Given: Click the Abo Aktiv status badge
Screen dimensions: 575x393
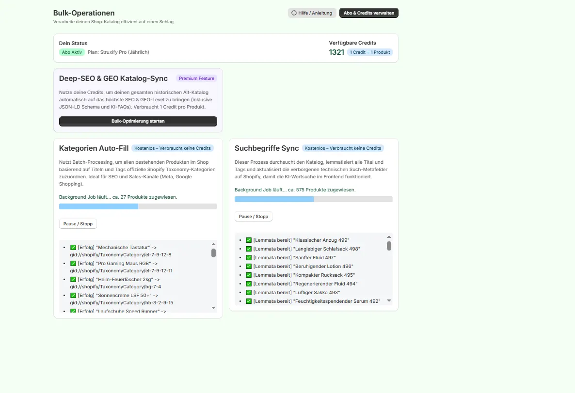Looking at the screenshot, I should coord(72,52).
